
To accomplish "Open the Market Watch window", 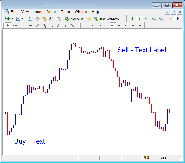I will tap(30, 19).
